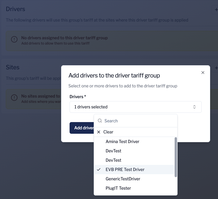218x199 pixels.
Task: Click the X icon next to Clear
Action: tap(99, 132)
